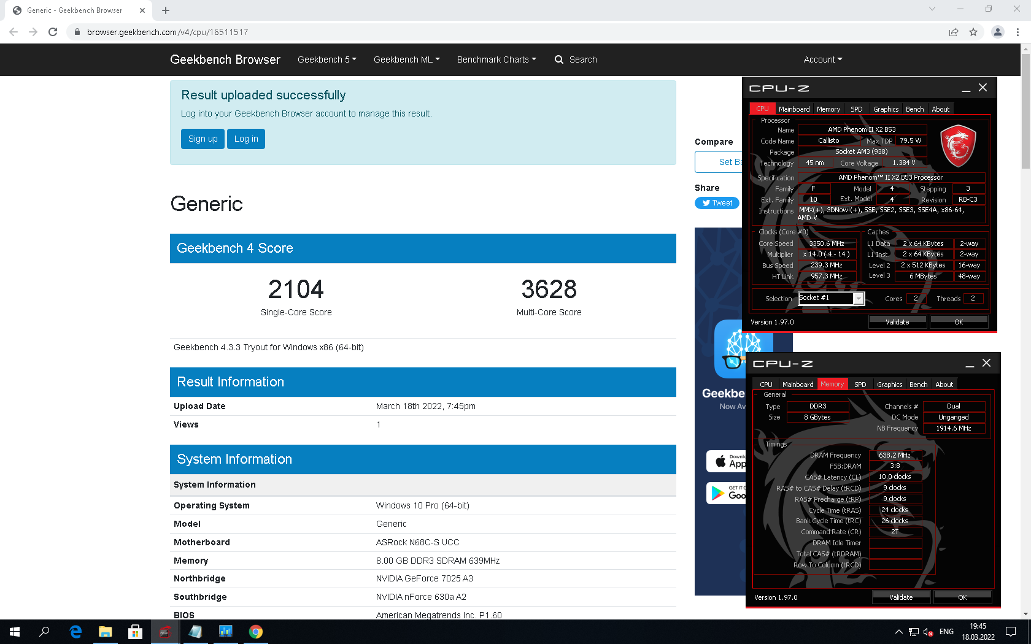Image resolution: width=1031 pixels, height=644 pixels.
Task: Open Windows Start menu
Action: pos(15,632)
